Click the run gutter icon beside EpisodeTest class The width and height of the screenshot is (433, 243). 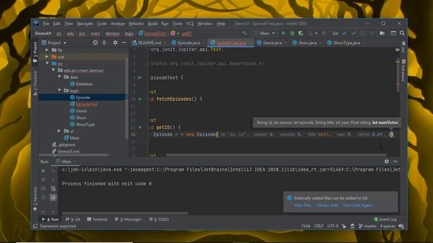pos(140,78)
